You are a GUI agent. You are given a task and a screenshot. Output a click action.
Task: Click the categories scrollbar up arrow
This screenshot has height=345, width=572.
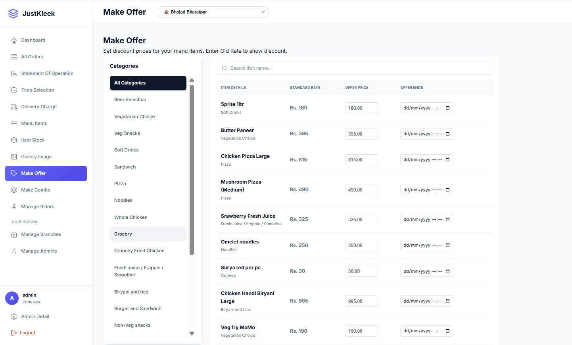click(192, 80)
